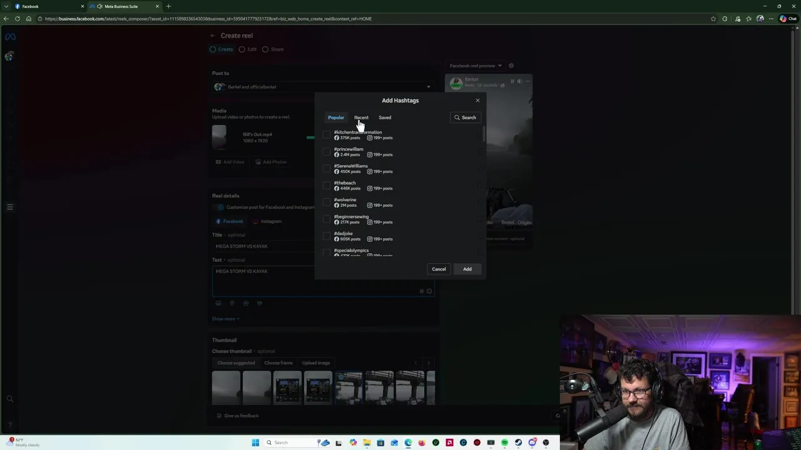801x450 pixels.
Task: Open the Facebook reel preview dropdown
Action: 476,66
